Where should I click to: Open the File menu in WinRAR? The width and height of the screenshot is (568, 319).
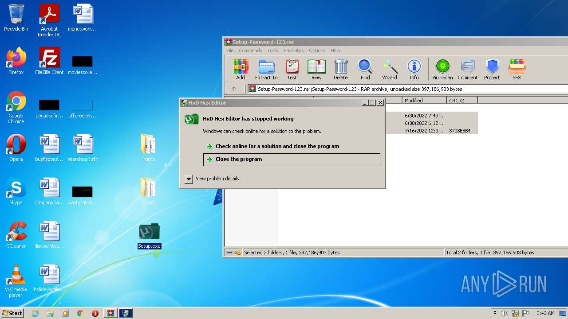(230, 51)
